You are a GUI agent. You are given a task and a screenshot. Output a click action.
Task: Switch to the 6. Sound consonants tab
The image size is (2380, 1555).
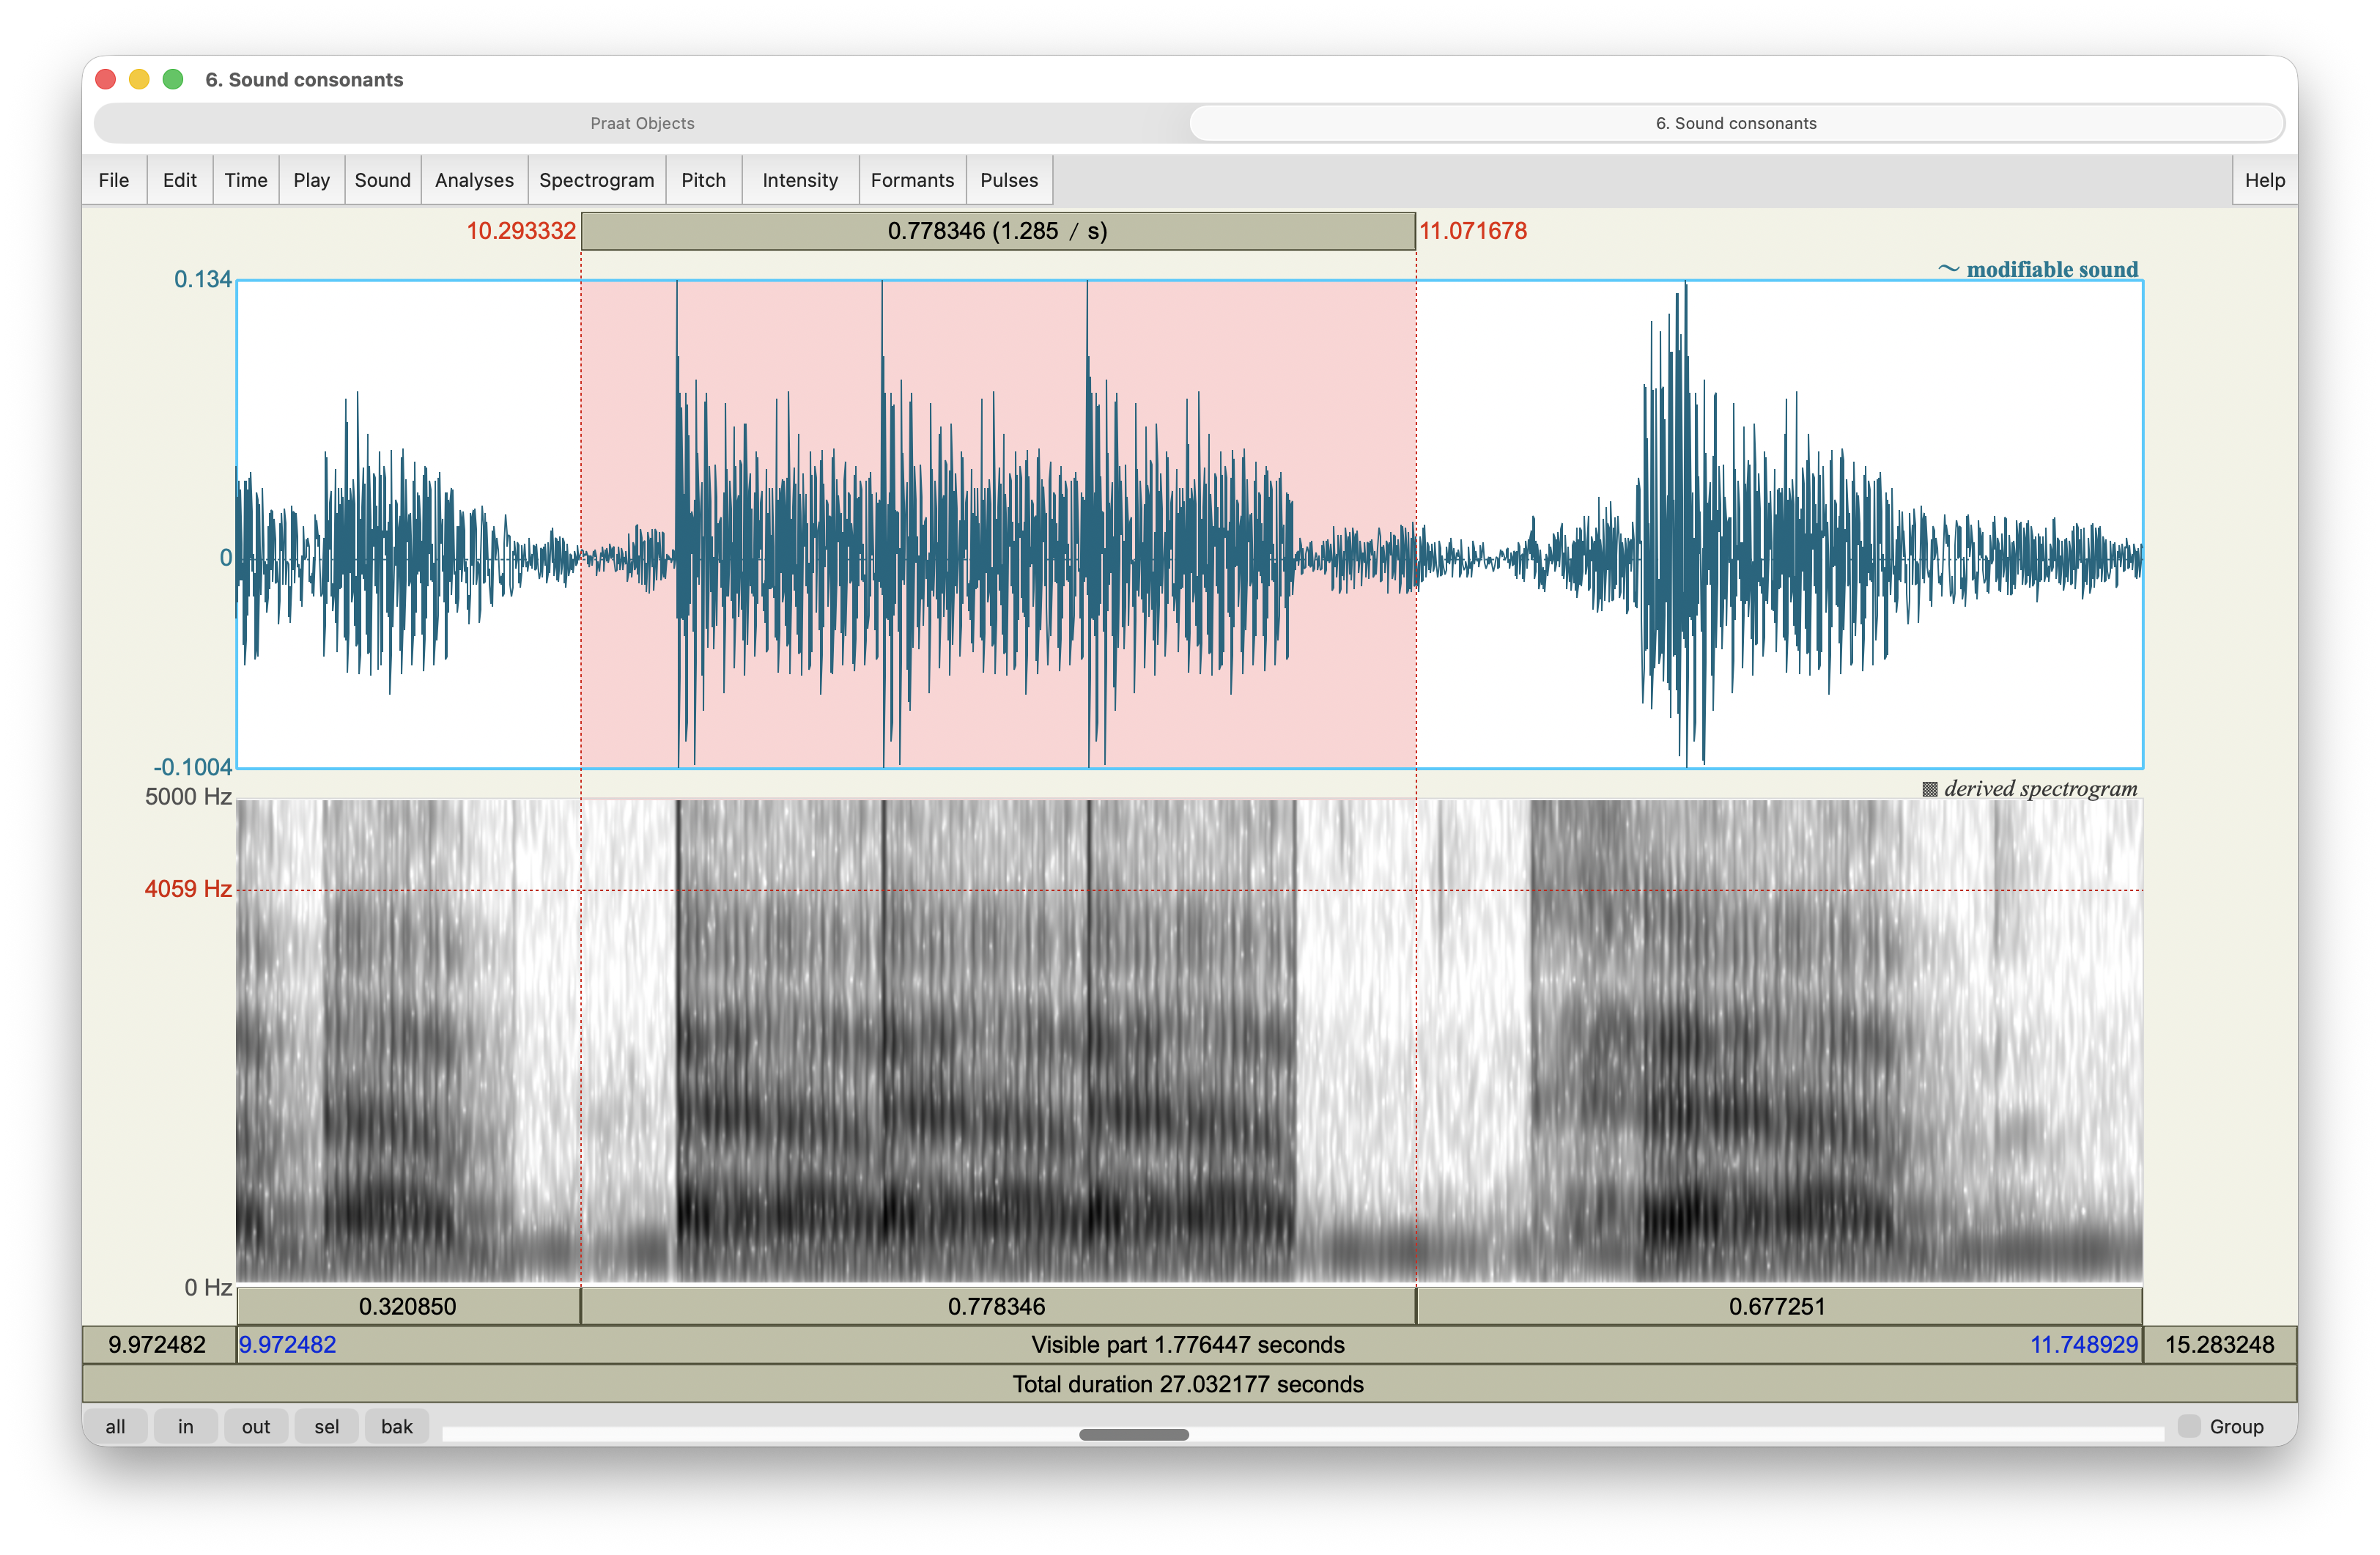[1736, 123]
